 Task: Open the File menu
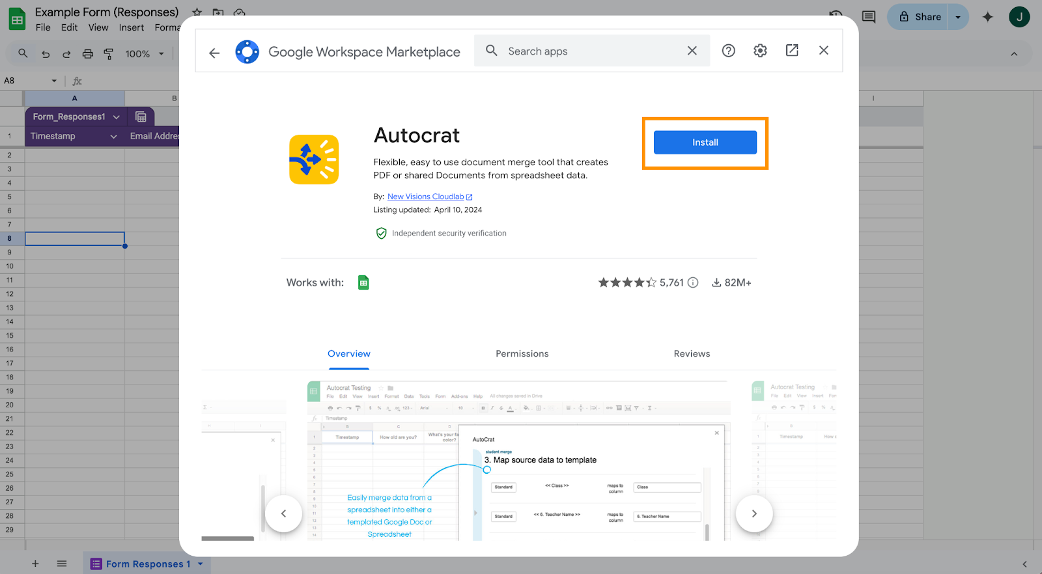click(43, 27)
